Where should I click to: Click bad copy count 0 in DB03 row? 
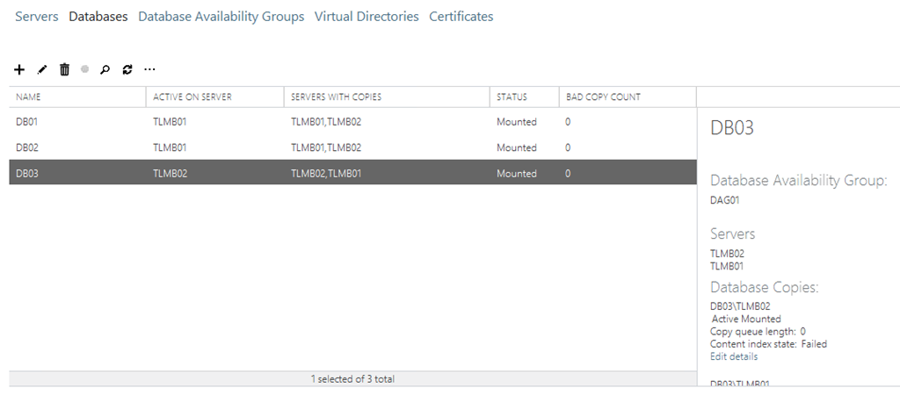(568, 173)
